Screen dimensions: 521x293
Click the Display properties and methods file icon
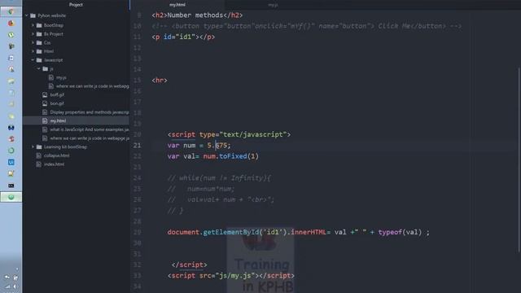click(x=45, y=112)
